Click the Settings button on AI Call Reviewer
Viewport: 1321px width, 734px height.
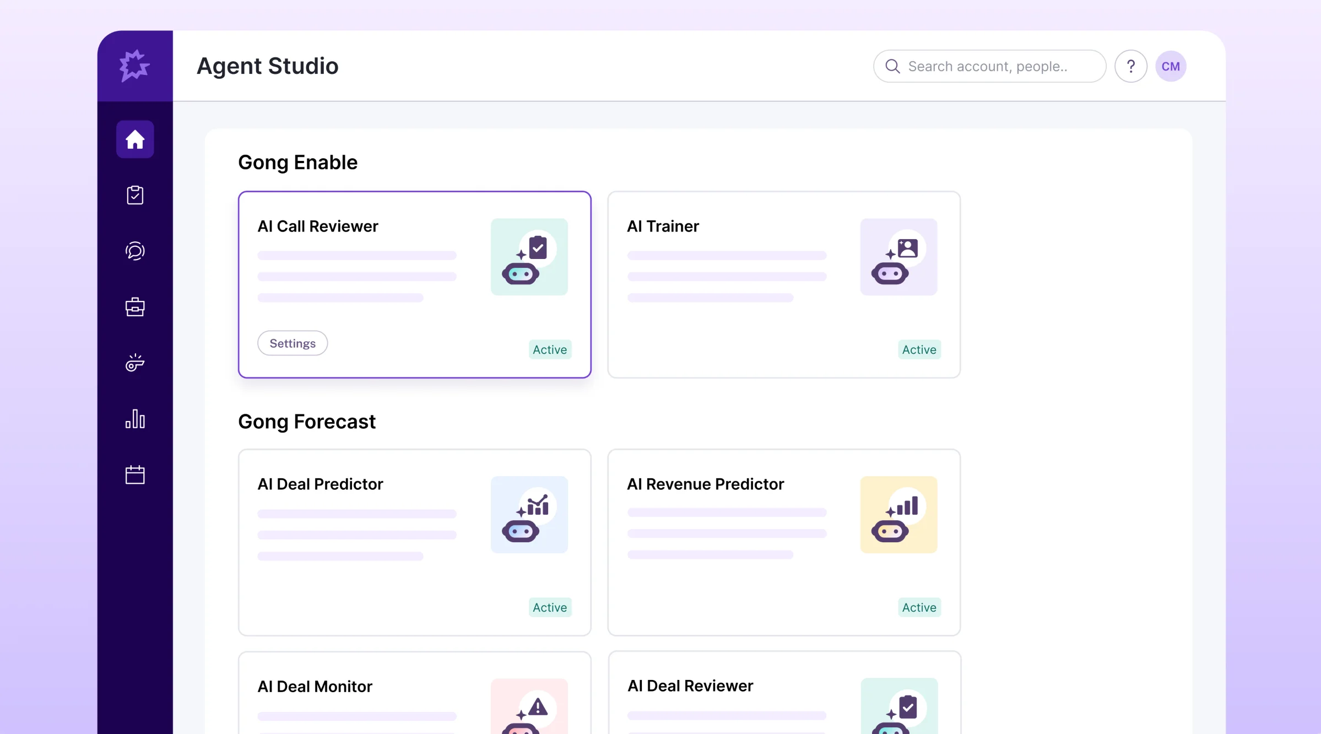[x=293, y=343]
